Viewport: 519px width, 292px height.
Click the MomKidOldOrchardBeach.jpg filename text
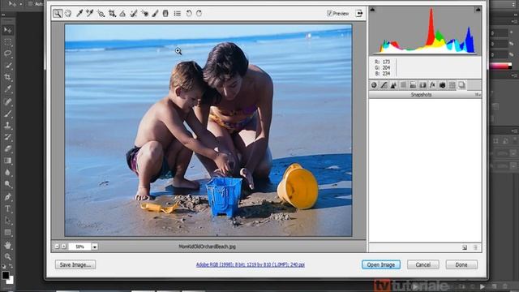point(208,247)
